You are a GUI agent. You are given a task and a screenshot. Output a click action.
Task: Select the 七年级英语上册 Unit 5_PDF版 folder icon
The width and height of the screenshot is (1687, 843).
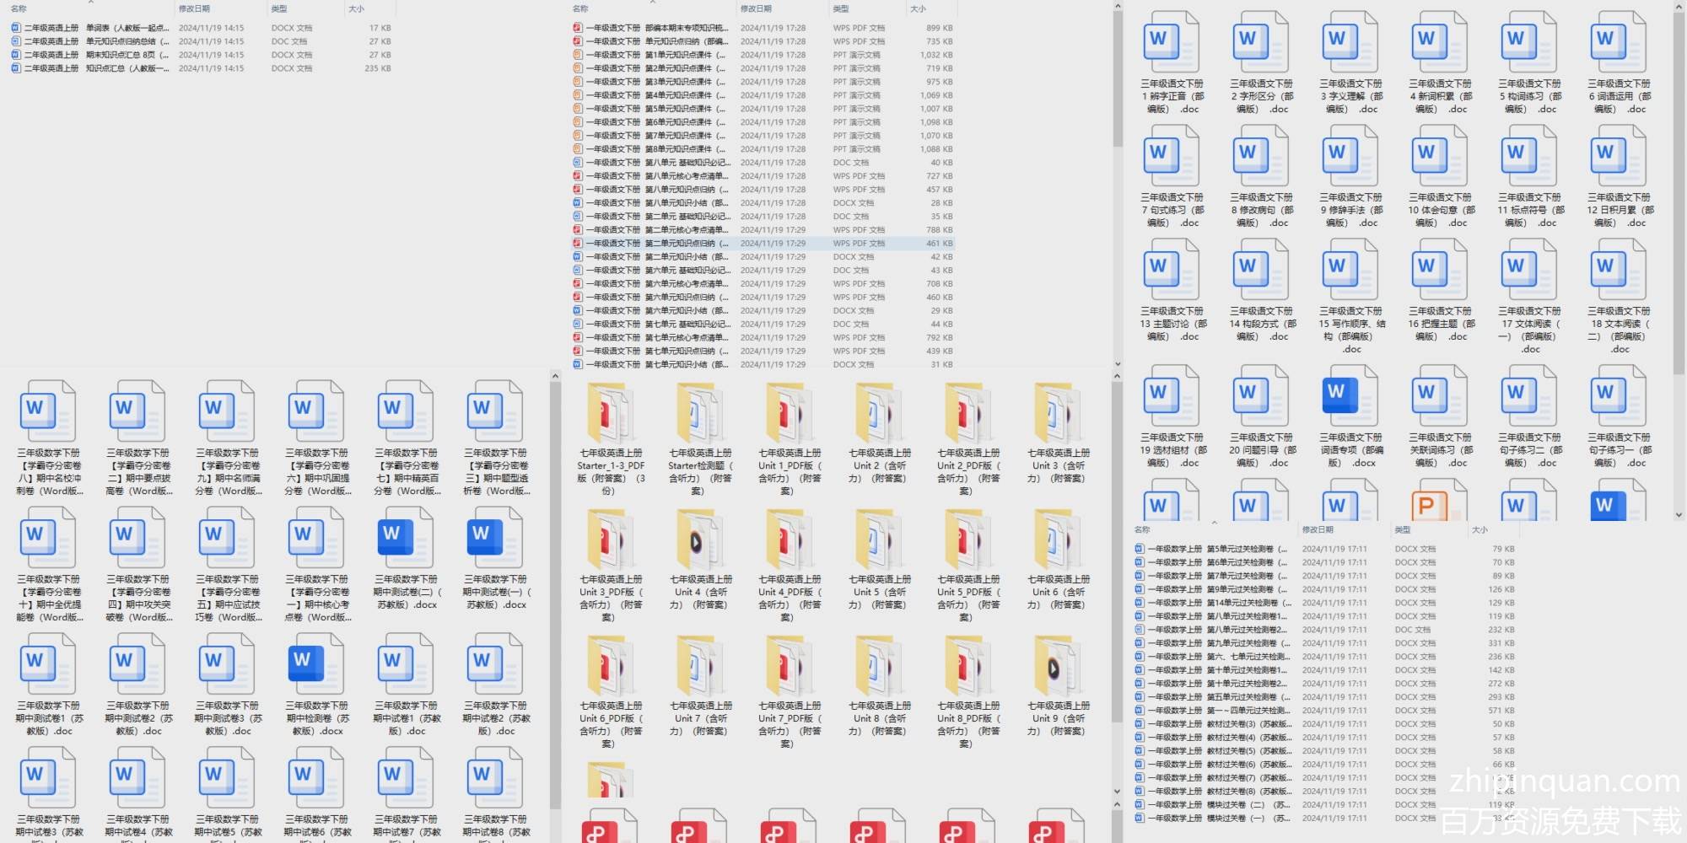tap(968, 540)
